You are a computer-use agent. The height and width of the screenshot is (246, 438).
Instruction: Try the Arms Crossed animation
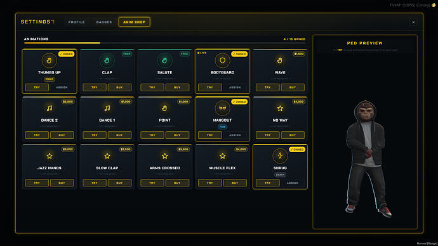(152, 183)
